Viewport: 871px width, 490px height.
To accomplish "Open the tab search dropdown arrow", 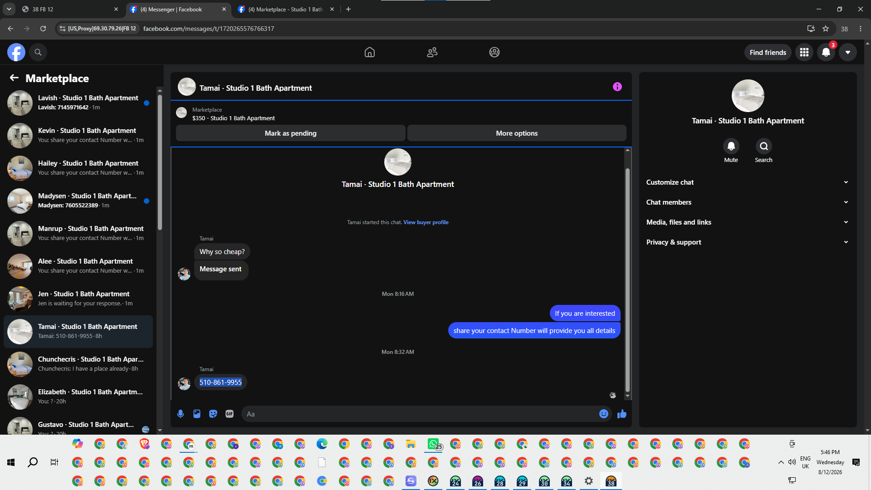I will point(9,9).
